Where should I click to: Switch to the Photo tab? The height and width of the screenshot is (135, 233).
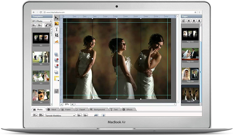(38, 109)
